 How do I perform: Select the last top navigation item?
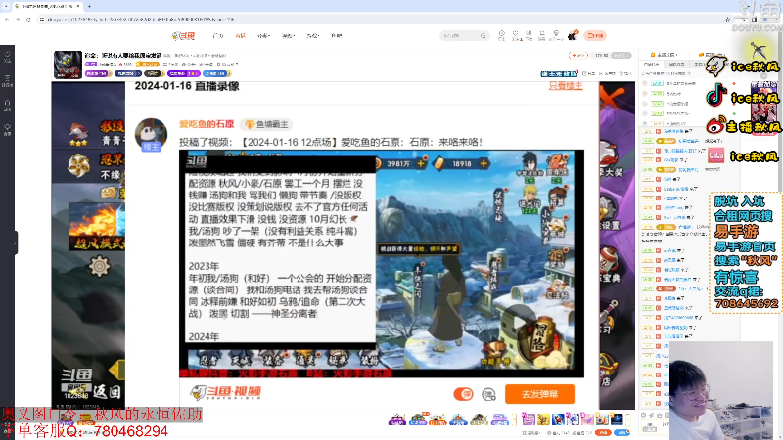[x=336, y=36]
